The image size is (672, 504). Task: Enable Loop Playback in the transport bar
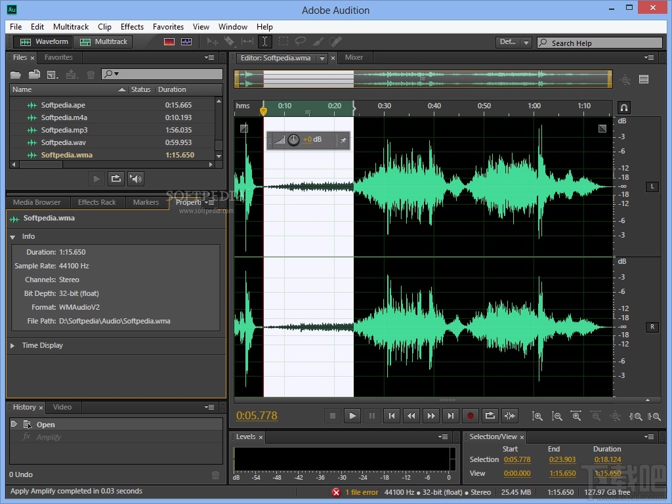tap(490, 415)
